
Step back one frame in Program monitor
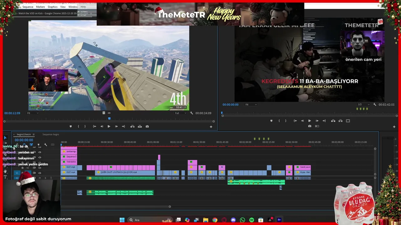302,121
